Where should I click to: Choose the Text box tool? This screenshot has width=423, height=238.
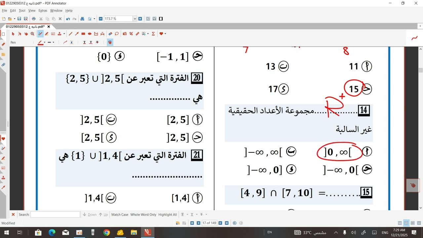point(53,34)
